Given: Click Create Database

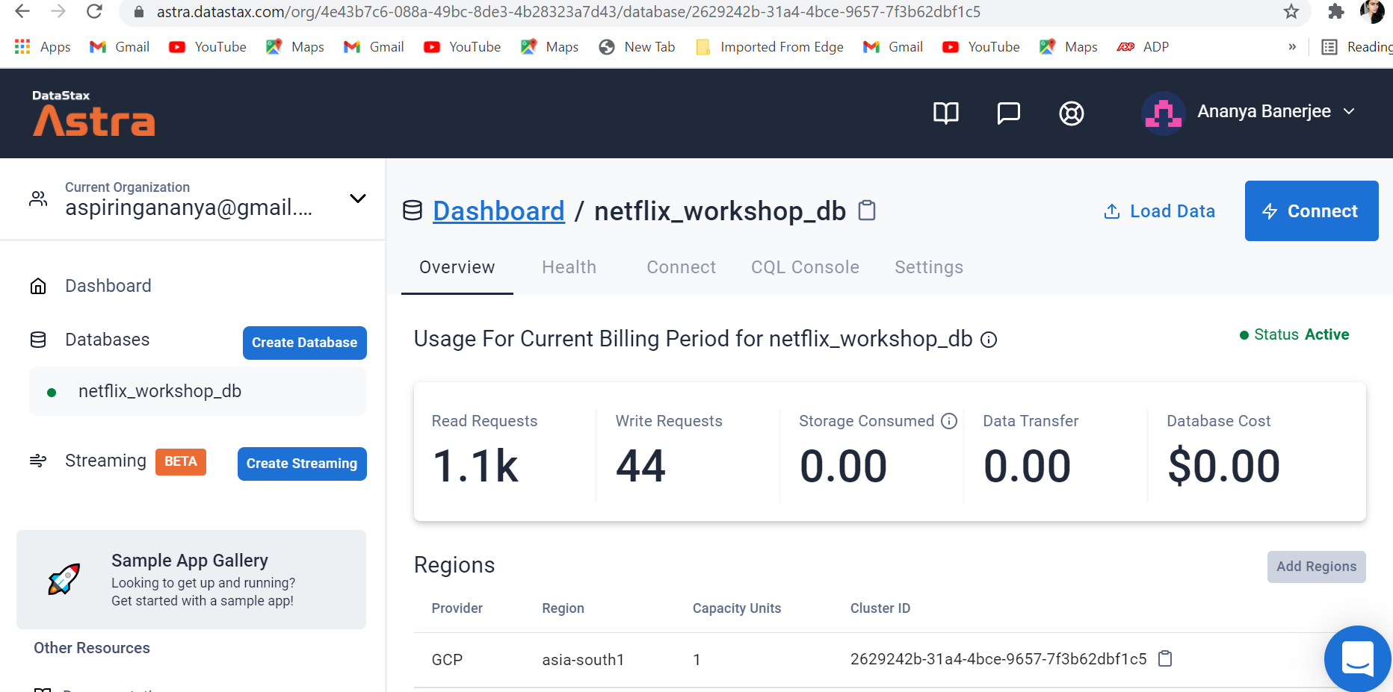Looking at the screenshot, I should click(304, 343).
